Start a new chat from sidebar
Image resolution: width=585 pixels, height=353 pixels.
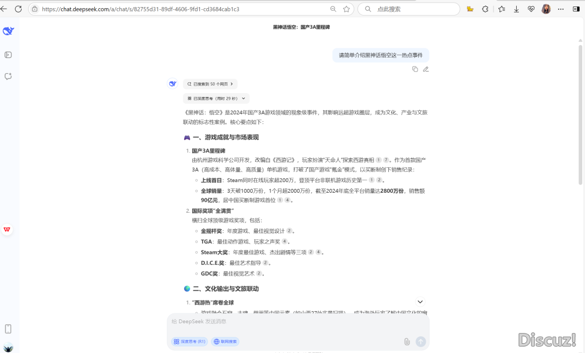tap(8, 76)
